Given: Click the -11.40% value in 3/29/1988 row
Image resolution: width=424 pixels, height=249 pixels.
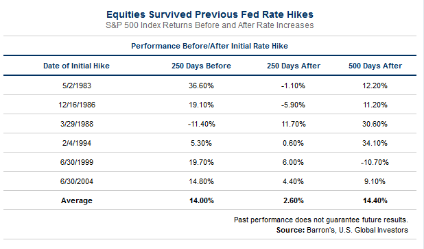Looking at the screenshot, I should pyautogui.click(x=202, y=124).
